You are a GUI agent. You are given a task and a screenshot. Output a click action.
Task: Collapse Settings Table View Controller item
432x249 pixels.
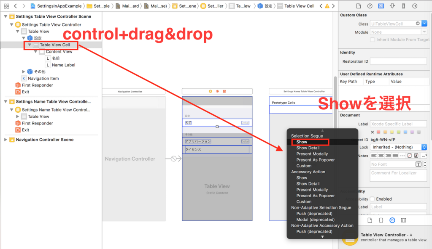(11, 24)
